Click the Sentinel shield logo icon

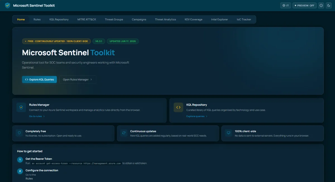click(x=8, y=5)
